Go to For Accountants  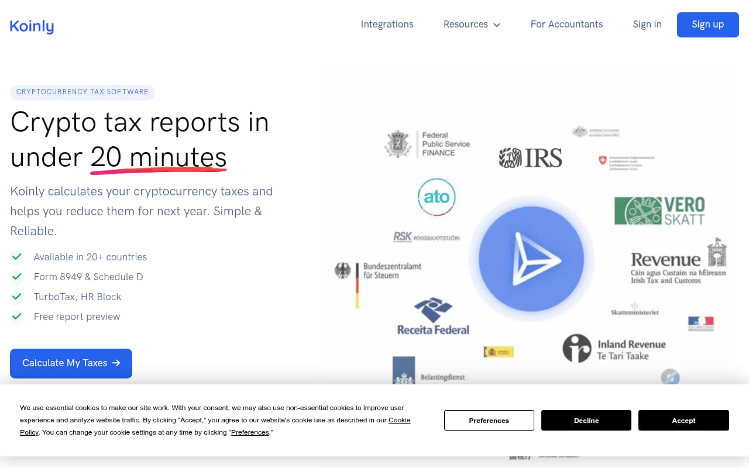[x=566, y=24]
